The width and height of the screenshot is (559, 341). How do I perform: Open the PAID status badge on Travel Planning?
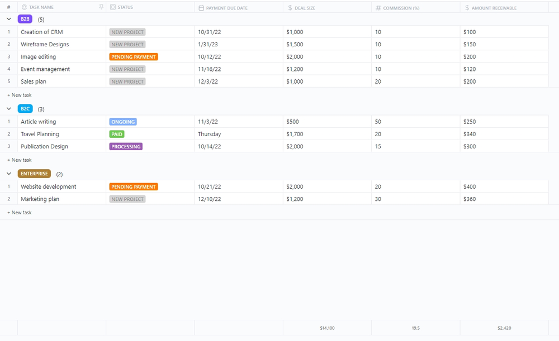(x=117, y=134)
